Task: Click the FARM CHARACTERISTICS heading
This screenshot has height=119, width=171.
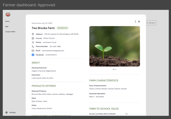Action: tap(104, 81)
